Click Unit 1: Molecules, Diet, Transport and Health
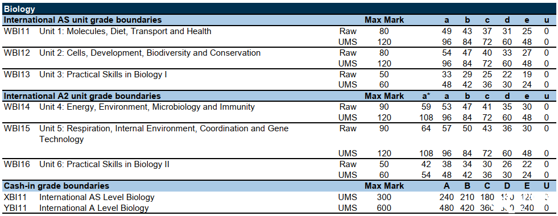This screenshot has width=558, height=216. (125, 31)
